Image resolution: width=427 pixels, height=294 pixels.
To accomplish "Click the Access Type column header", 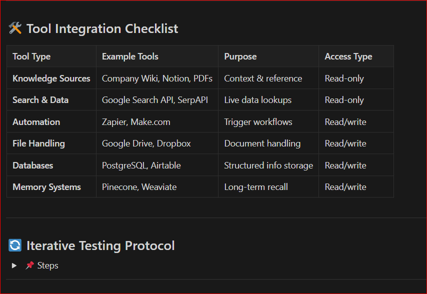I will pos(348,56).
